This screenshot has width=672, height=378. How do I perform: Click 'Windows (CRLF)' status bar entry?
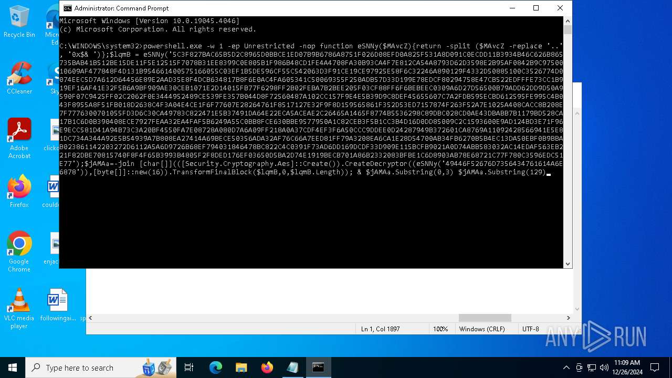tap(482, 329)
